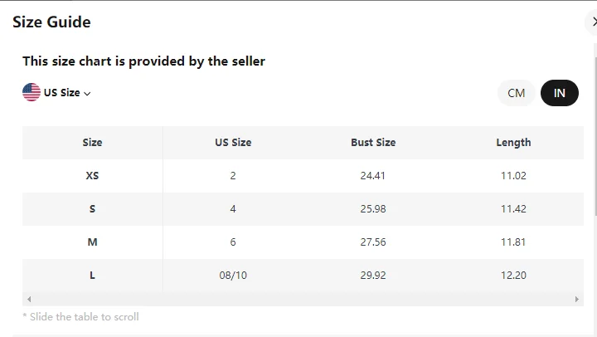The width and height of the screenshot is (597, 337).
Task: Click the left scroll arrow of table
Action: (x=29, y=299)
